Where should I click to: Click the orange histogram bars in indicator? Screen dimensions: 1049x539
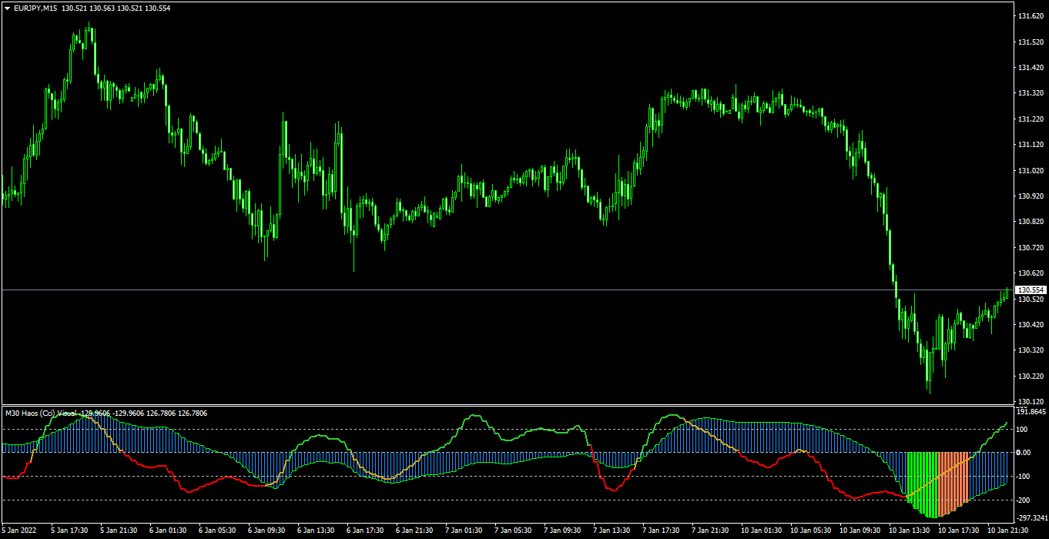[x=954, y=481]
